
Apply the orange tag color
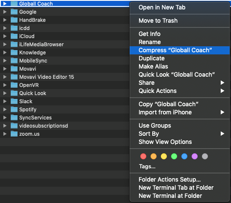(154, 156)
